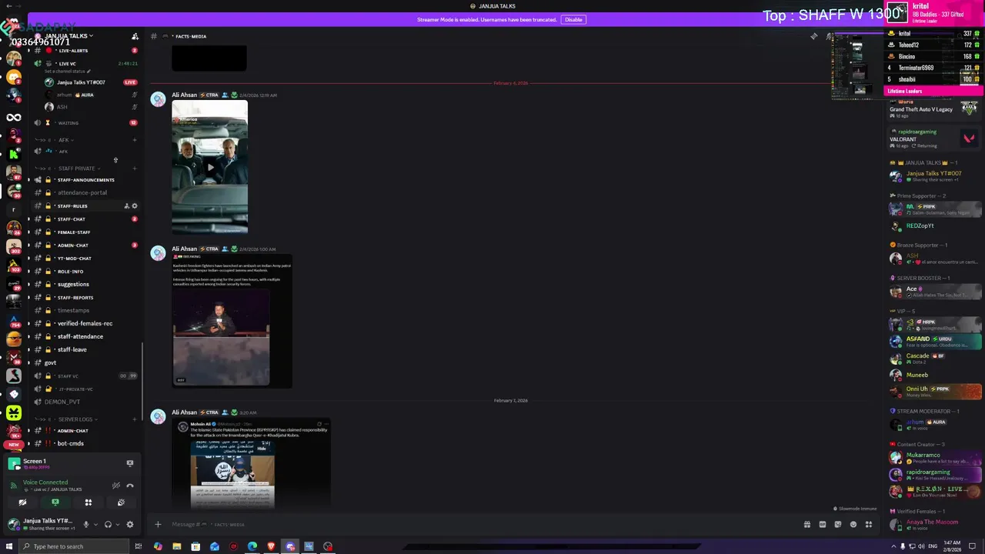The height and width of the screenshot is (554, 985).
Task: Click the threads icon in channel header
Action: coord(813,36)
